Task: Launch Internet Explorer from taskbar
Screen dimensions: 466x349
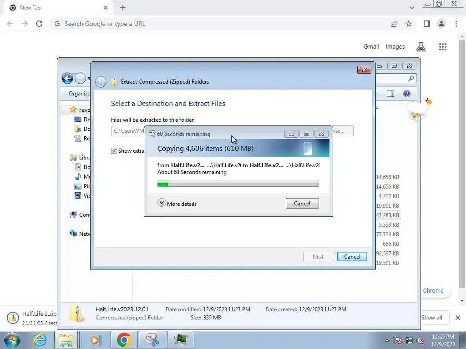Action: point(40,340)
